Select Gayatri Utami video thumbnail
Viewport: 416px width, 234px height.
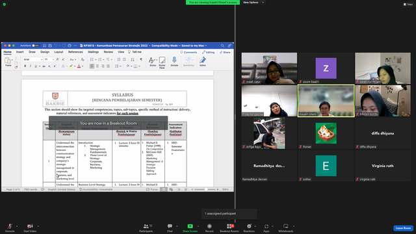coord(326,101)
